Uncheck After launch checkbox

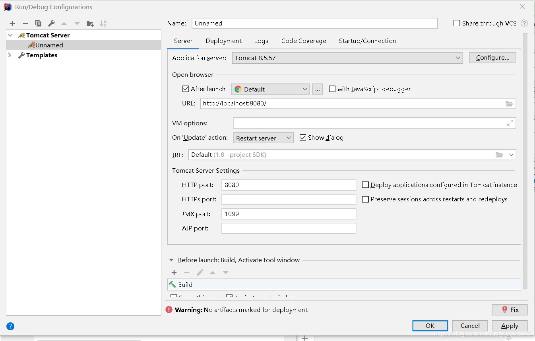(x=186, y=89)
